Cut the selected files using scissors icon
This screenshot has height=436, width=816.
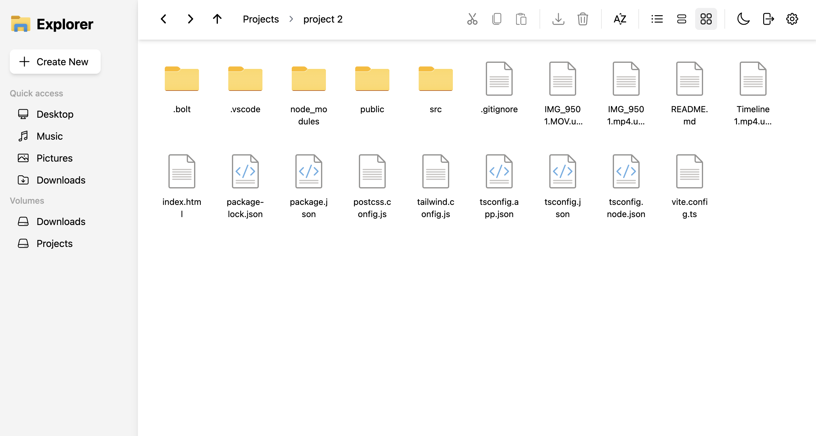point(472,19)
